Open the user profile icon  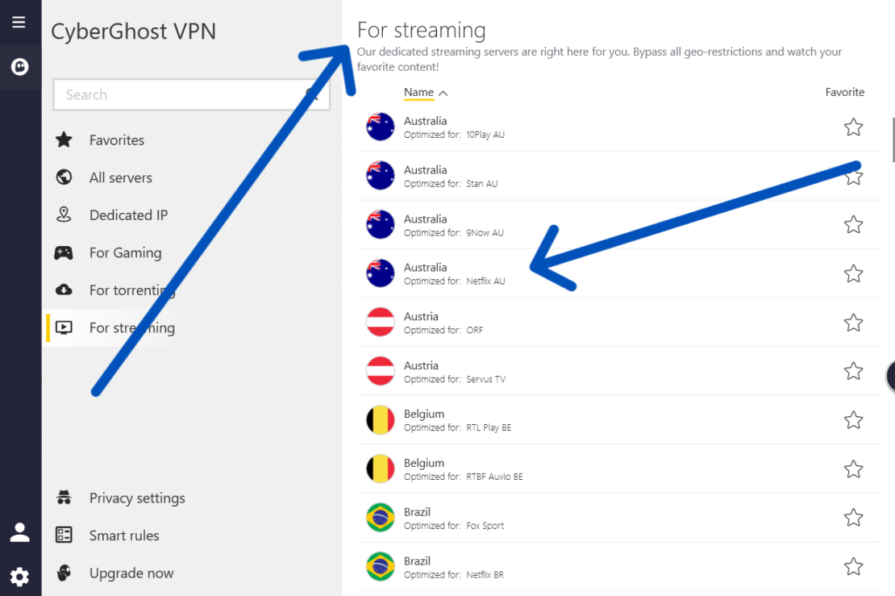(19, 531)
